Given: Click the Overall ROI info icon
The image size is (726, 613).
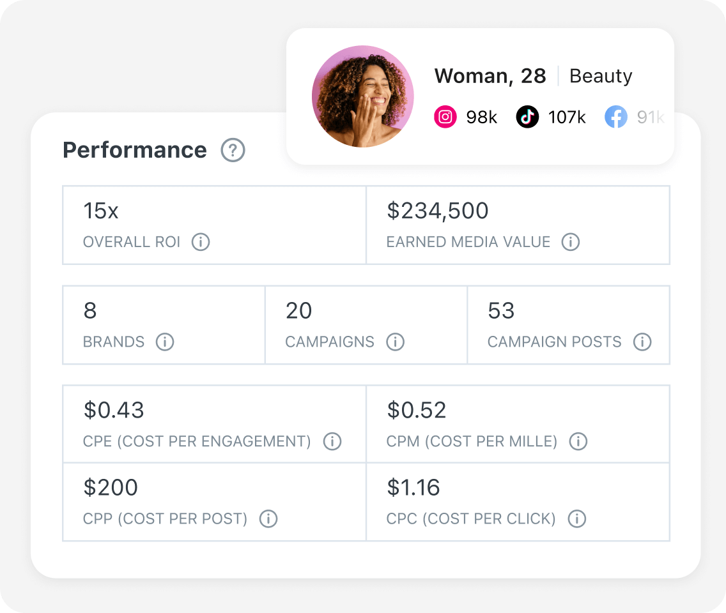Looking at the screenshot, I should (201, 242).
